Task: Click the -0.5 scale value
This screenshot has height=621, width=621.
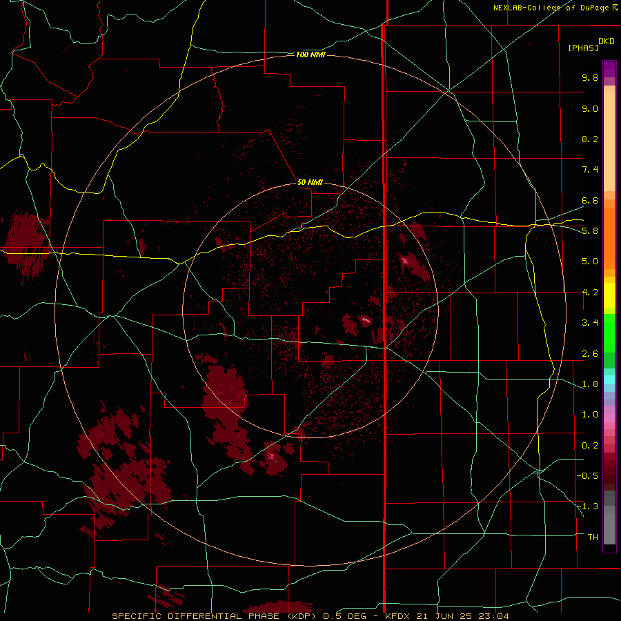Action: pos(587,476)
